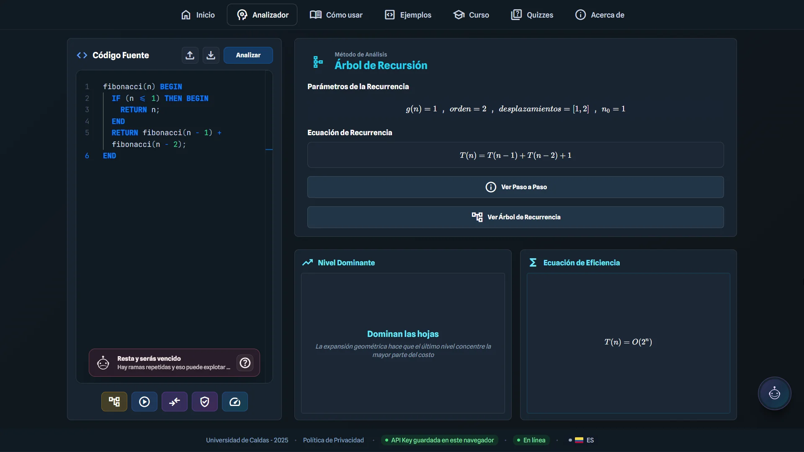Click the T(n) = O(2ⁿ) result
The image size is (804, 452).
628,342
